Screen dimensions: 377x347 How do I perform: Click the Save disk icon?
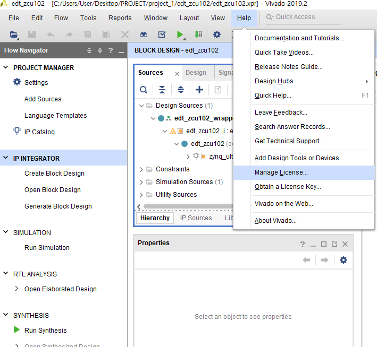pos(32,35)
